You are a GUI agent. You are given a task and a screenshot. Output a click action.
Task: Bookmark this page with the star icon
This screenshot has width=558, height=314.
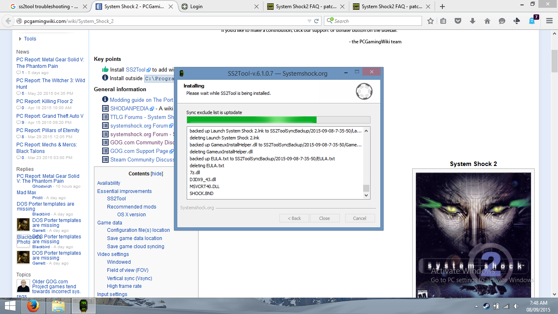(430, 21)
